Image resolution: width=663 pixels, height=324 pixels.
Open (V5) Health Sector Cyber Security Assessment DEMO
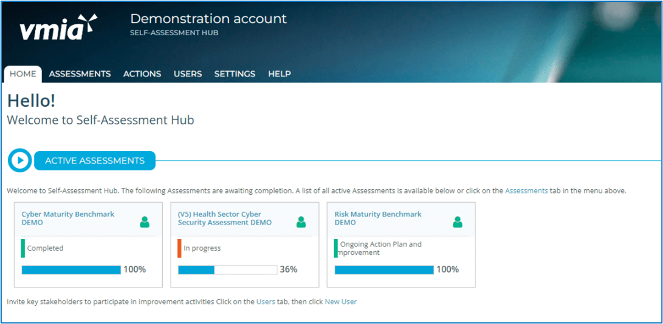point(224,218)
